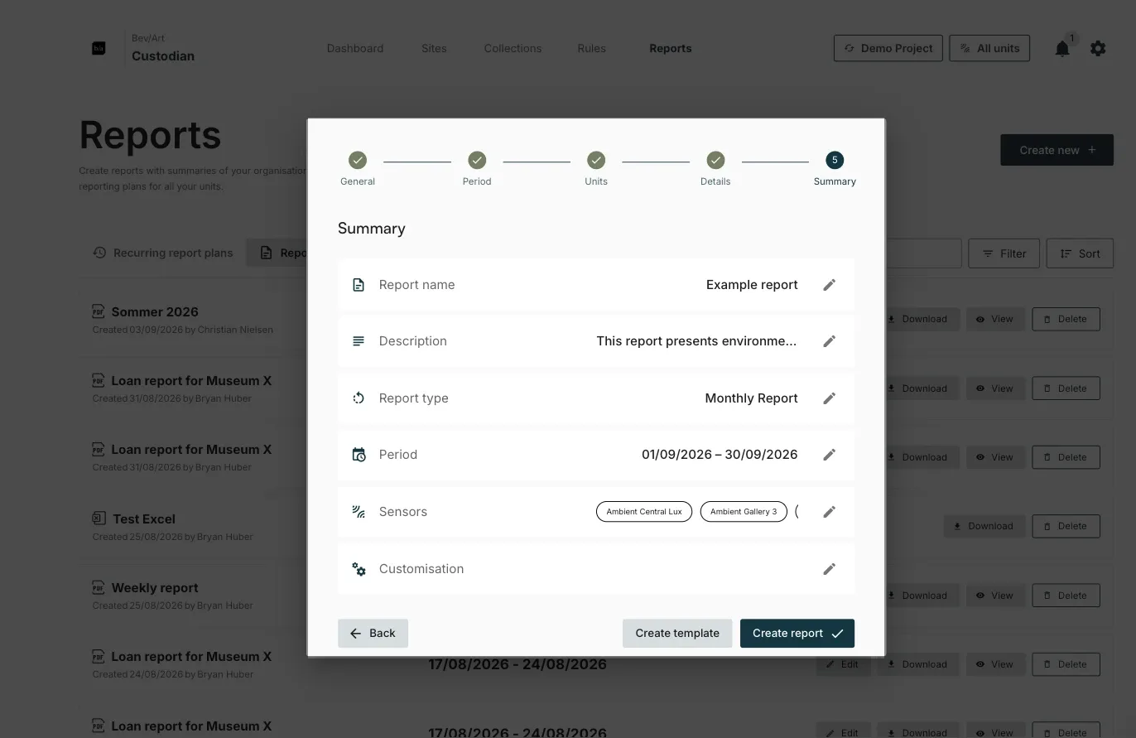This screenshot has width=1136, height=738.
Task: Open notifications bell icon
Action: (1062, 49)
